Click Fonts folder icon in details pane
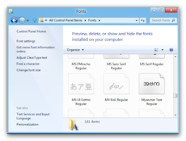The image size is (186, 141). pos(74,124)
